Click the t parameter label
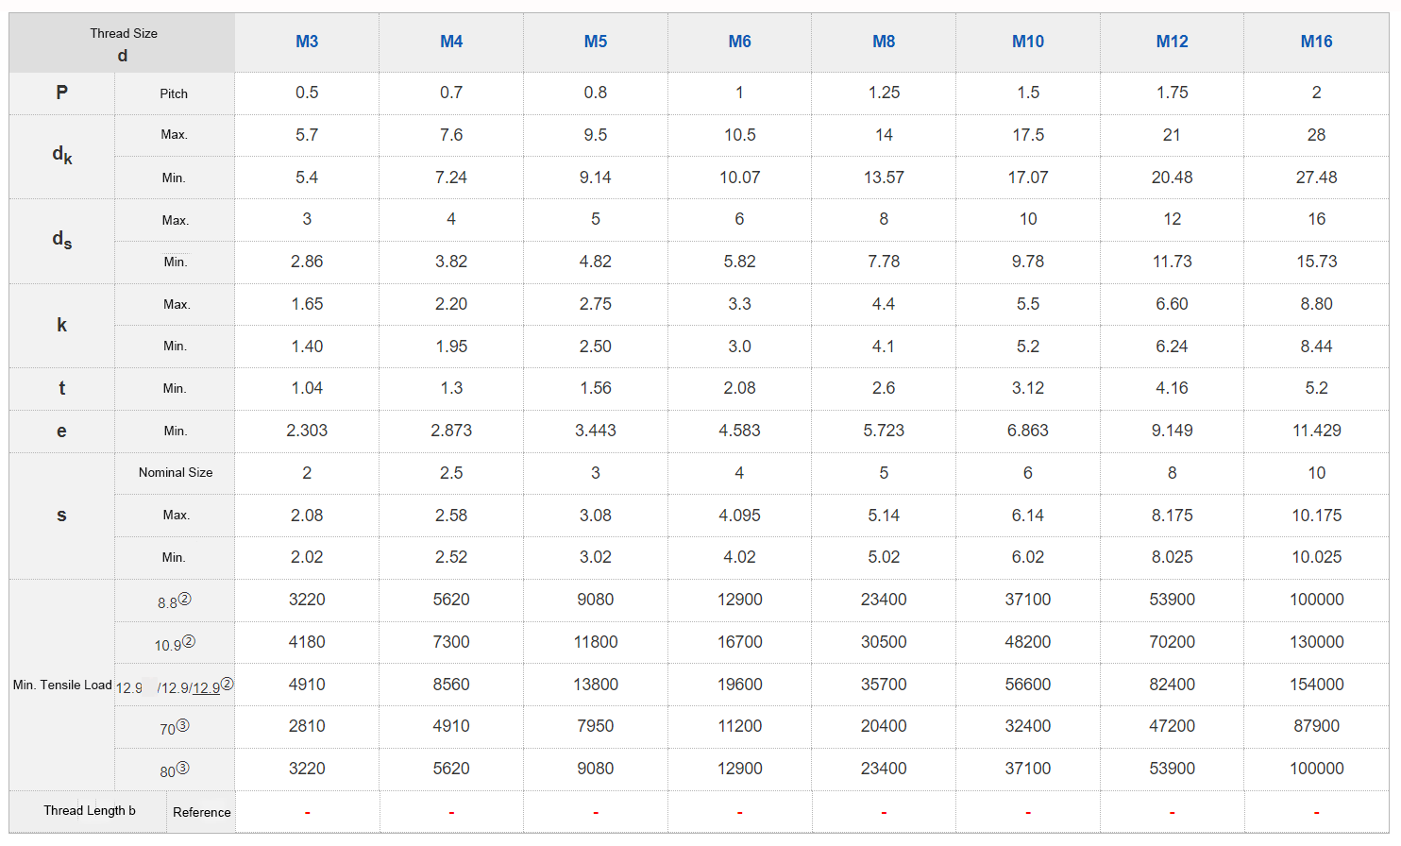The height and width of the screenshot is (846, 1401). coord(61,388)
